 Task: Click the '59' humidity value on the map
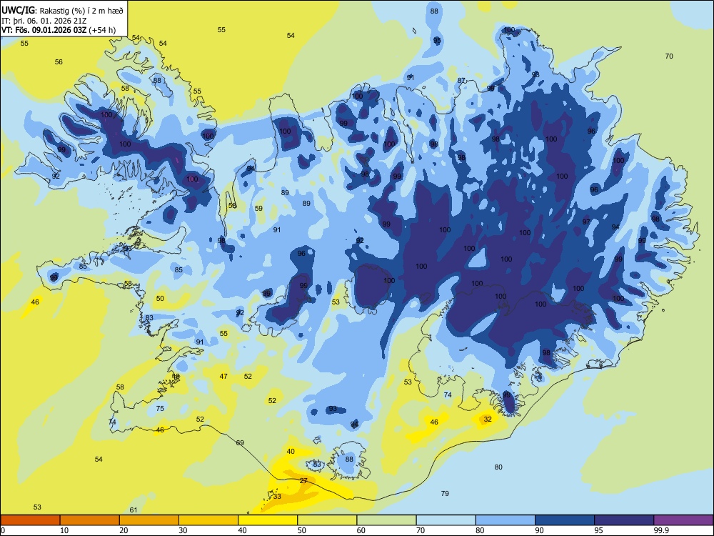[x=258, y=208]
